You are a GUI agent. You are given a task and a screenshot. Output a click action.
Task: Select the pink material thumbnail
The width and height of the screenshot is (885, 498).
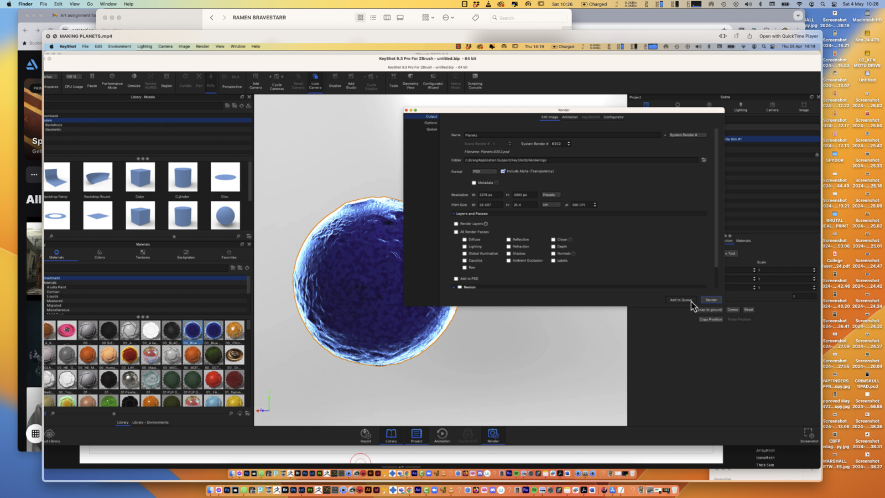[66, 330]
